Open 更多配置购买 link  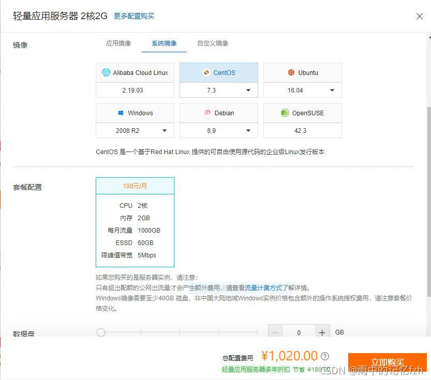(x=134, y=16)
